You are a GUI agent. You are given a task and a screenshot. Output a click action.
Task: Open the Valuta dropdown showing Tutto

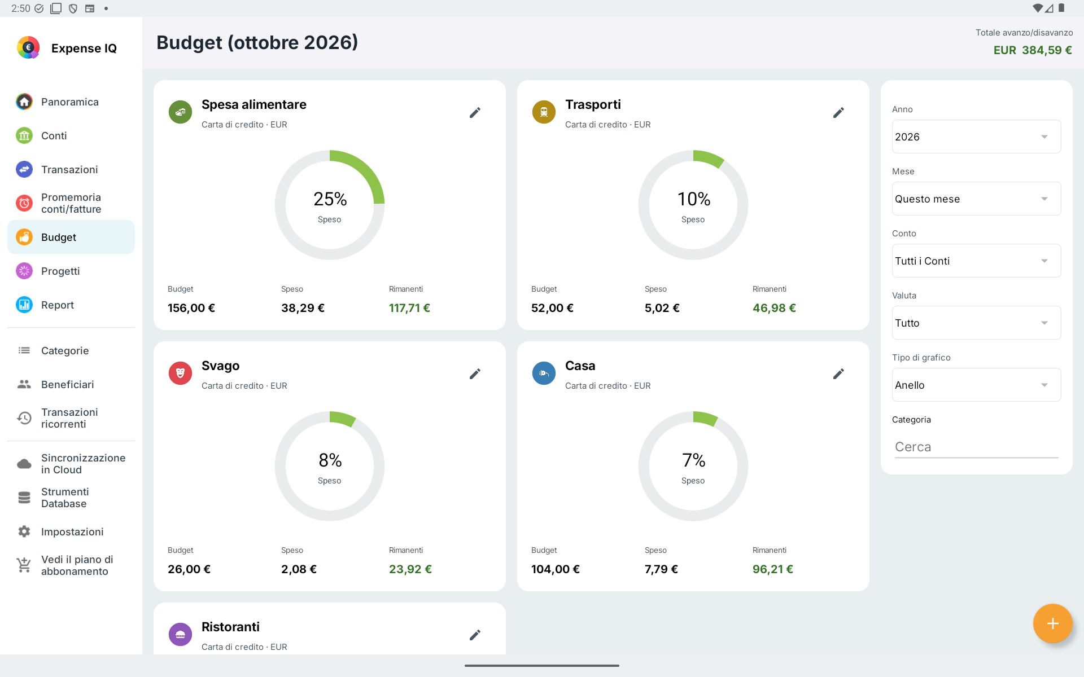(976, 323)
